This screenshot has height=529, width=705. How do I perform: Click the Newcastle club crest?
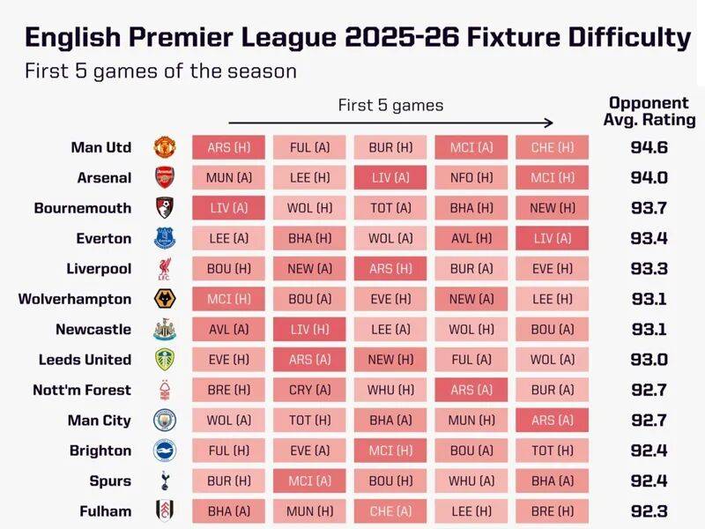coord(165,330)
